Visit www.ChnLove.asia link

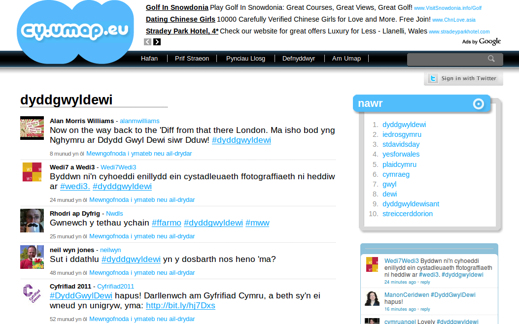[x=454, y=20]
